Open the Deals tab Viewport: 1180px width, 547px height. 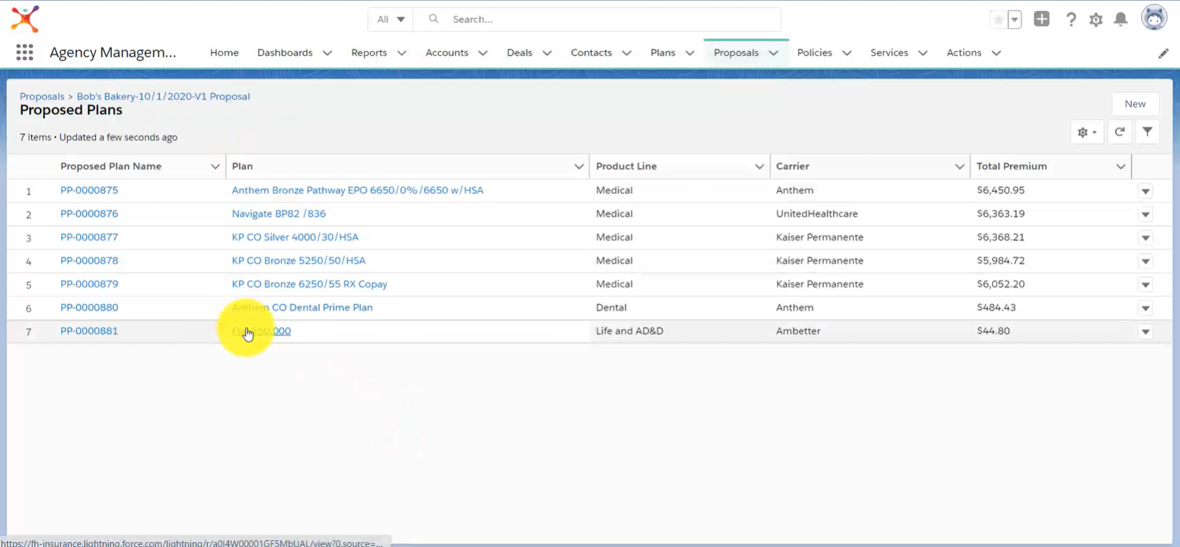coord(520,52)
